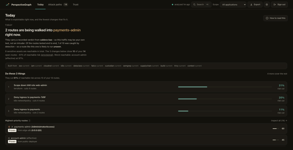
Task: Click 4 more cover the rest
Action: 277,74
